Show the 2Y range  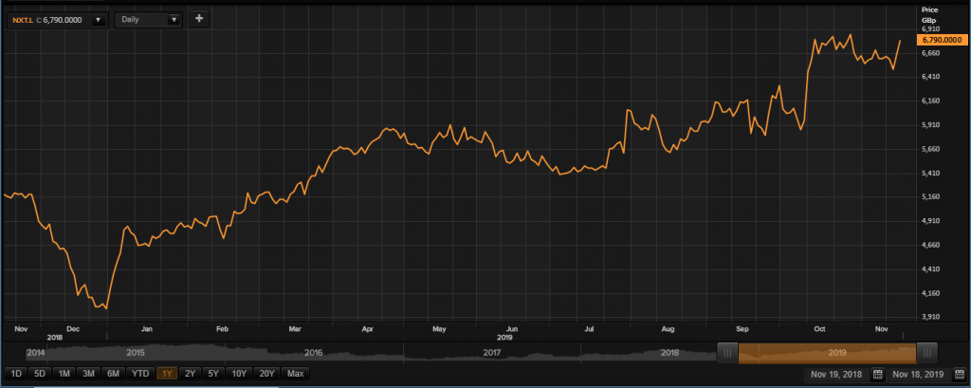tap(190, 374)
